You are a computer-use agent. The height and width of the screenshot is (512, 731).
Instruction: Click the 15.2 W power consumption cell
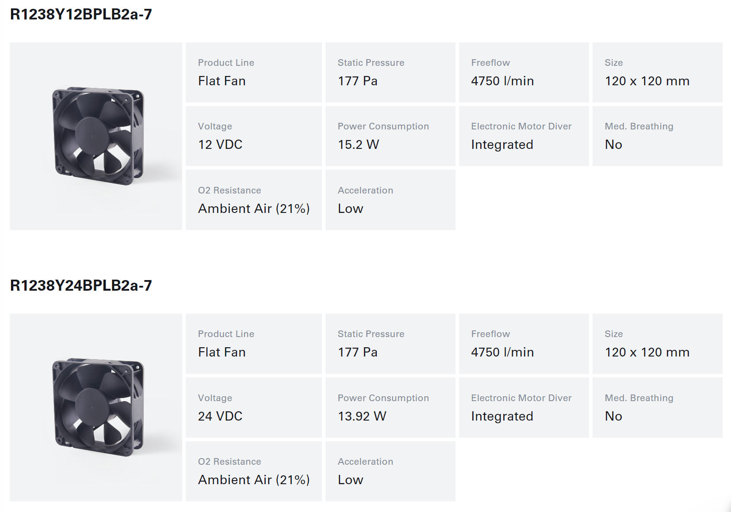click(390, 136)
